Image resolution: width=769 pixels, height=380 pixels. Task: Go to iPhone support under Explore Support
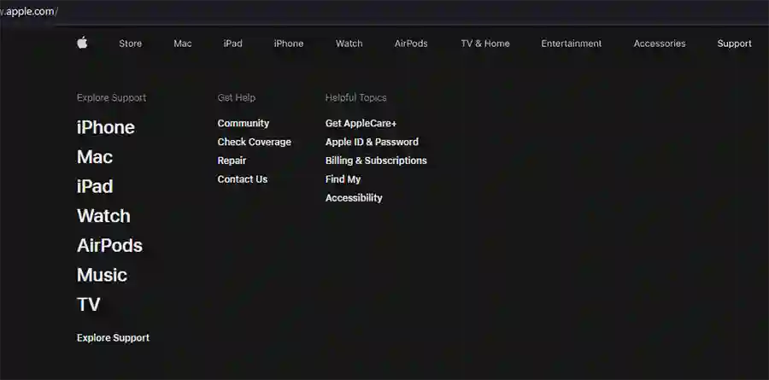(x=105, y=127)
